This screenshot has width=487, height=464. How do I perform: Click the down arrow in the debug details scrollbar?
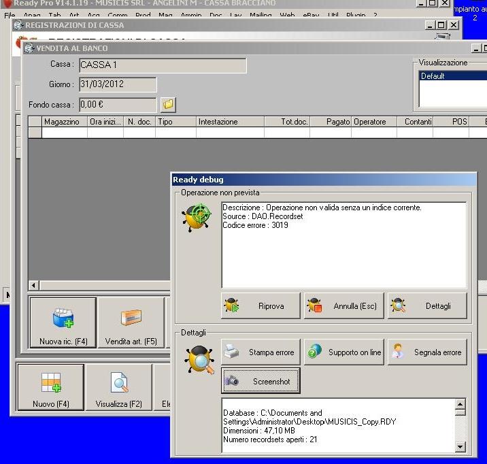coord(460,446)
